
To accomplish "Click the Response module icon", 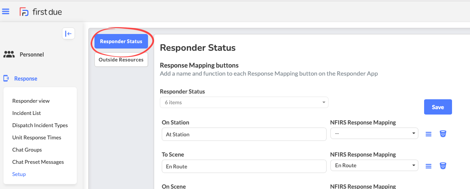I will [x=6, y=78].
